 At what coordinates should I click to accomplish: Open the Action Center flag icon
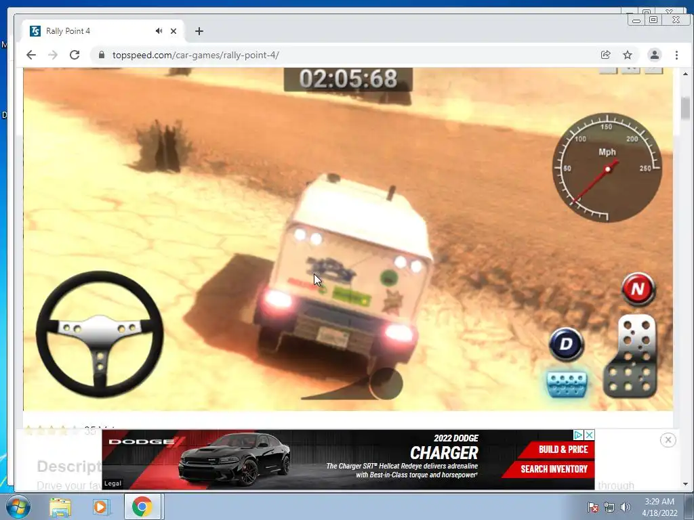coord(592,507)
